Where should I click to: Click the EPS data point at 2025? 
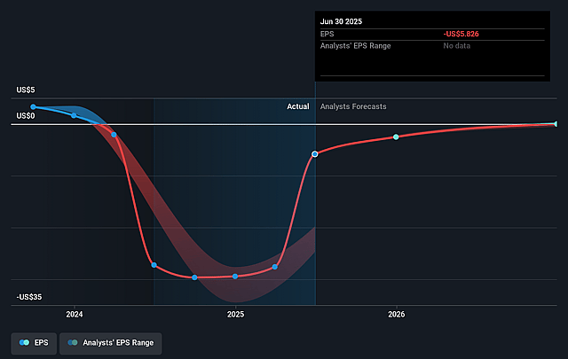coord(235,277)
